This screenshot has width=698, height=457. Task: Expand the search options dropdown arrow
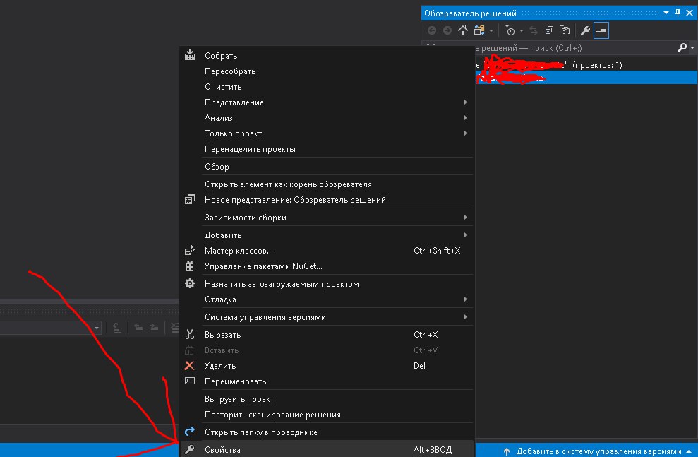(x=691, y=48)
